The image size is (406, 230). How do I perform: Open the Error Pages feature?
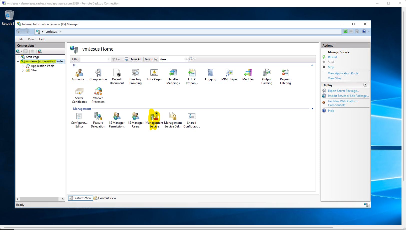154,75
